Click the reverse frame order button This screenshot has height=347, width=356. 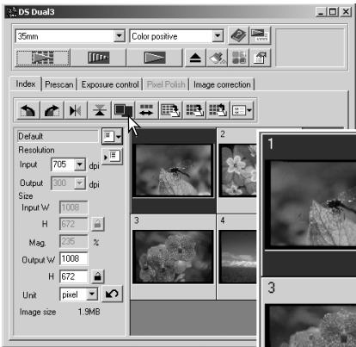[146, 110]
